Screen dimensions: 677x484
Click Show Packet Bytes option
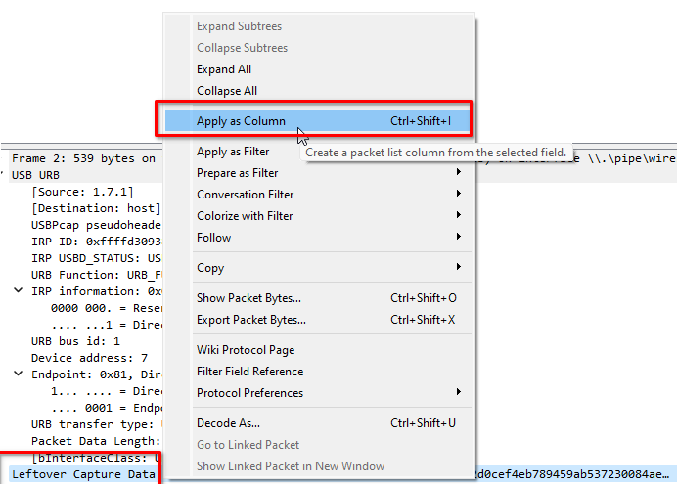248,298
